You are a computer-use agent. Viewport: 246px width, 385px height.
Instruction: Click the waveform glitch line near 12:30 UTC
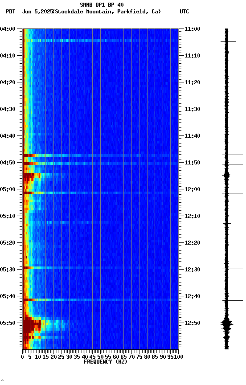point(233,269)
